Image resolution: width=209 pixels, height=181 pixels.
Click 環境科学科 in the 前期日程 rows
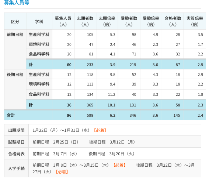click(x=39, y=44)
